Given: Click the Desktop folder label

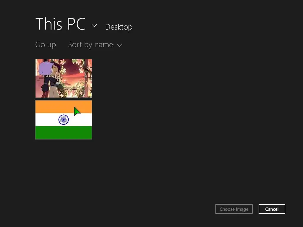Looking at the screenshot, I should tap(119, 27).
